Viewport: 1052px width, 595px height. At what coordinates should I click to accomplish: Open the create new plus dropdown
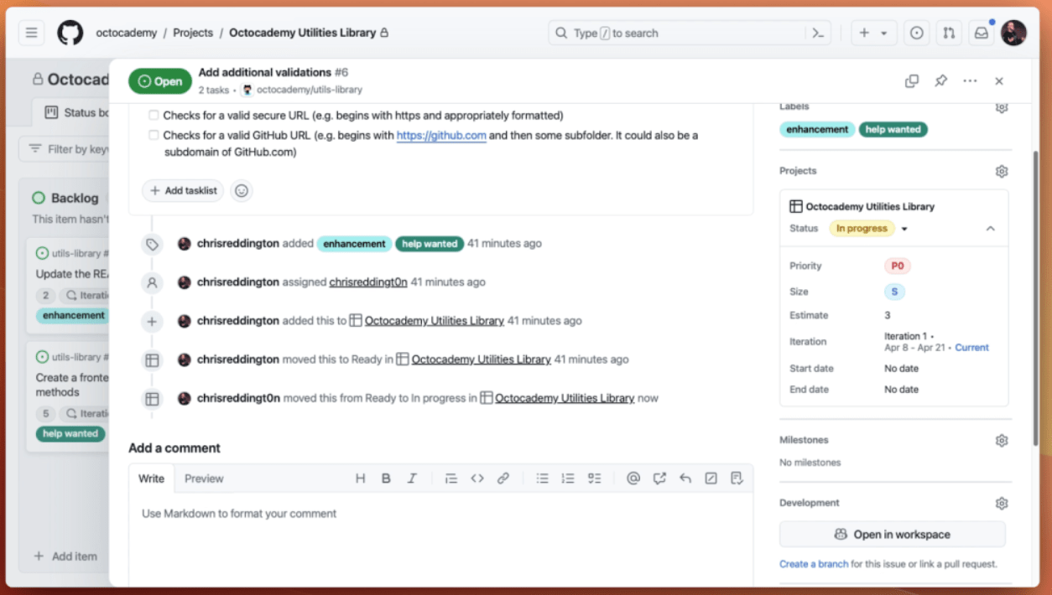click(x=873, y=33)
